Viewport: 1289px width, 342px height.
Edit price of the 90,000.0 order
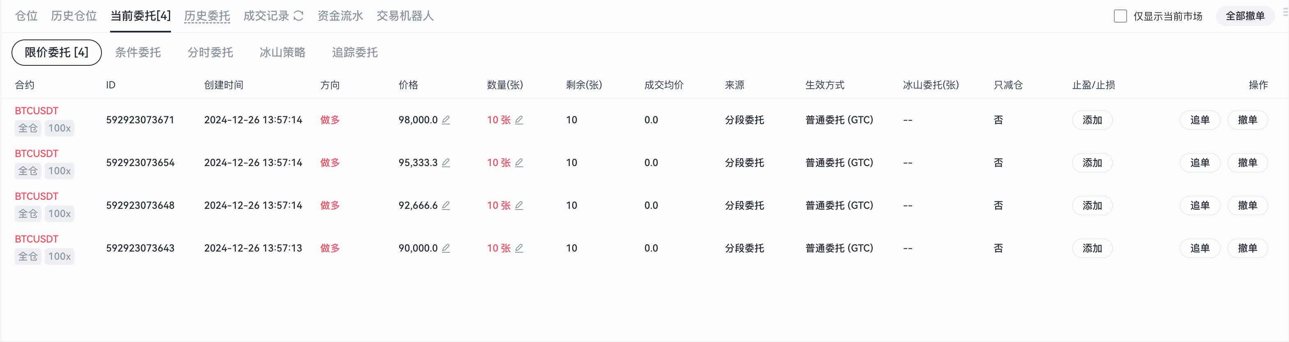(446, 248)
